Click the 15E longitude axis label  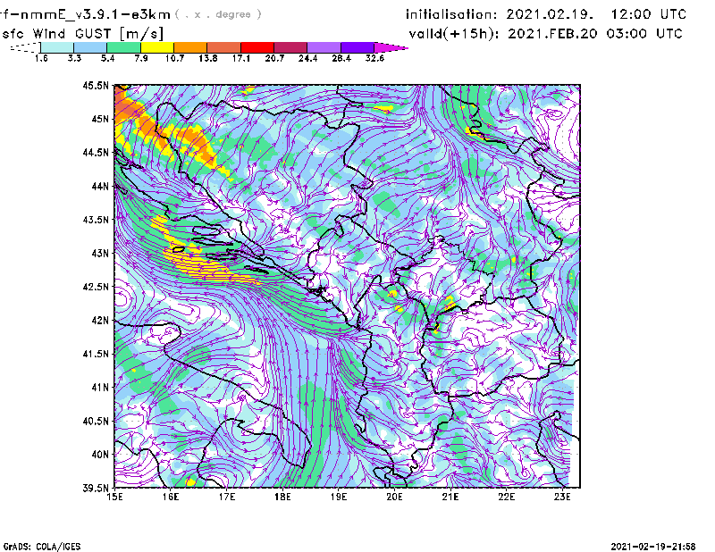click(x=115, y=498)
